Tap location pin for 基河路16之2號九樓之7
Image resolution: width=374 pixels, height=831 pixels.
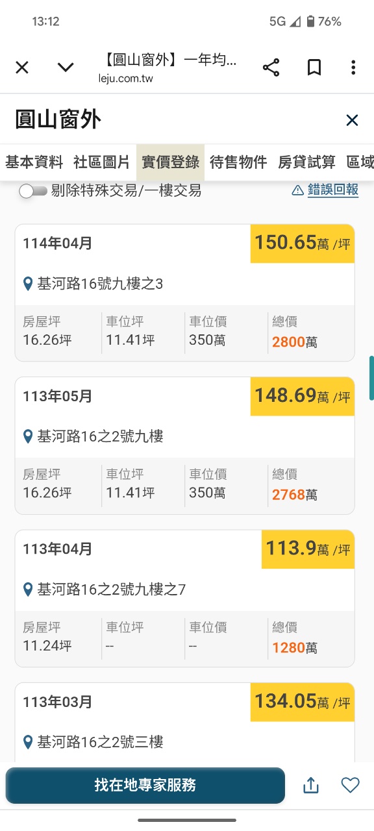point(28,589)
